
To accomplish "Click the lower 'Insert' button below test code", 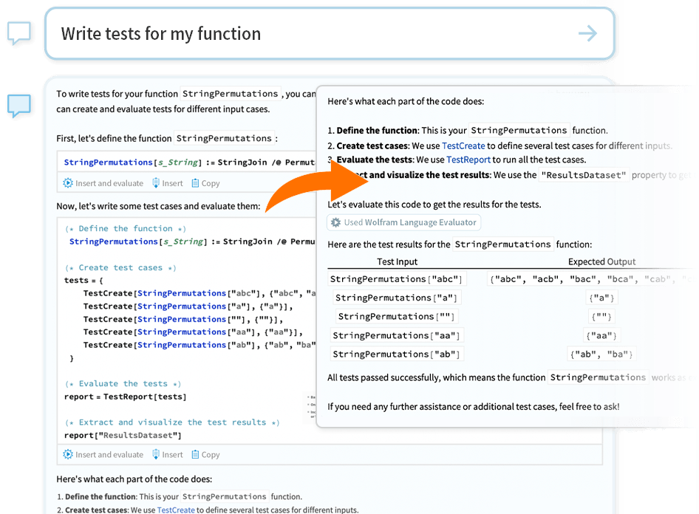I will pos(168,454).
